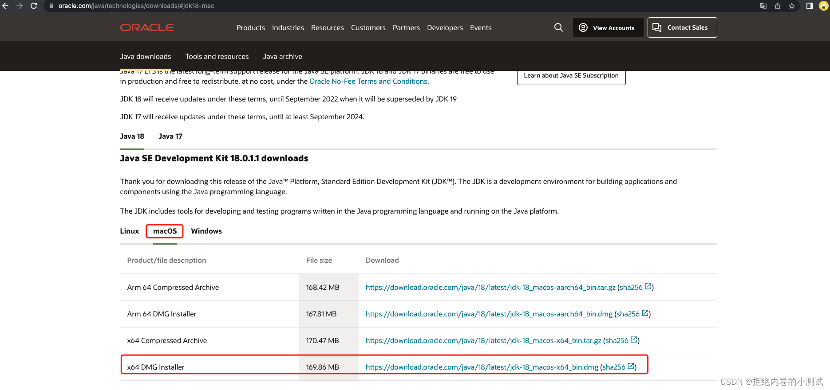Click 'Arm 64 DMG Installer' text

pyautogui.click(x=162, y=314)
